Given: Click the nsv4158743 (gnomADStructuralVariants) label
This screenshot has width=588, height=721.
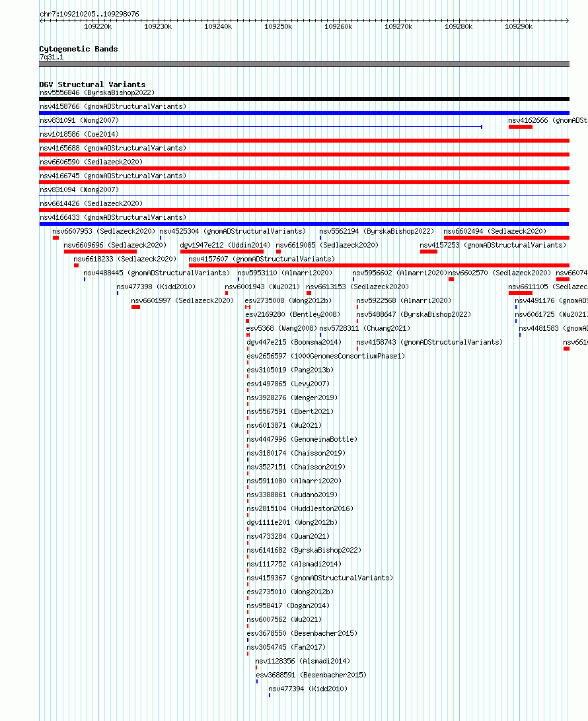Looking at the screenshot, I should tap(429, 342).
